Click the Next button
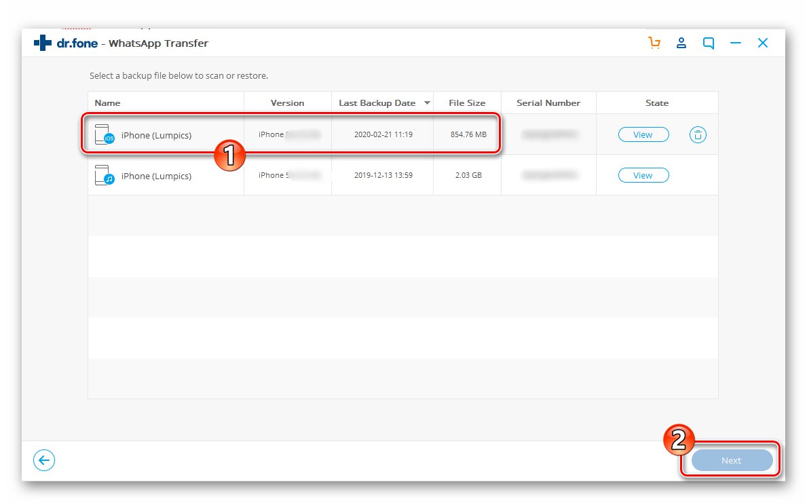807x503 pixels. tap(732, 460)
